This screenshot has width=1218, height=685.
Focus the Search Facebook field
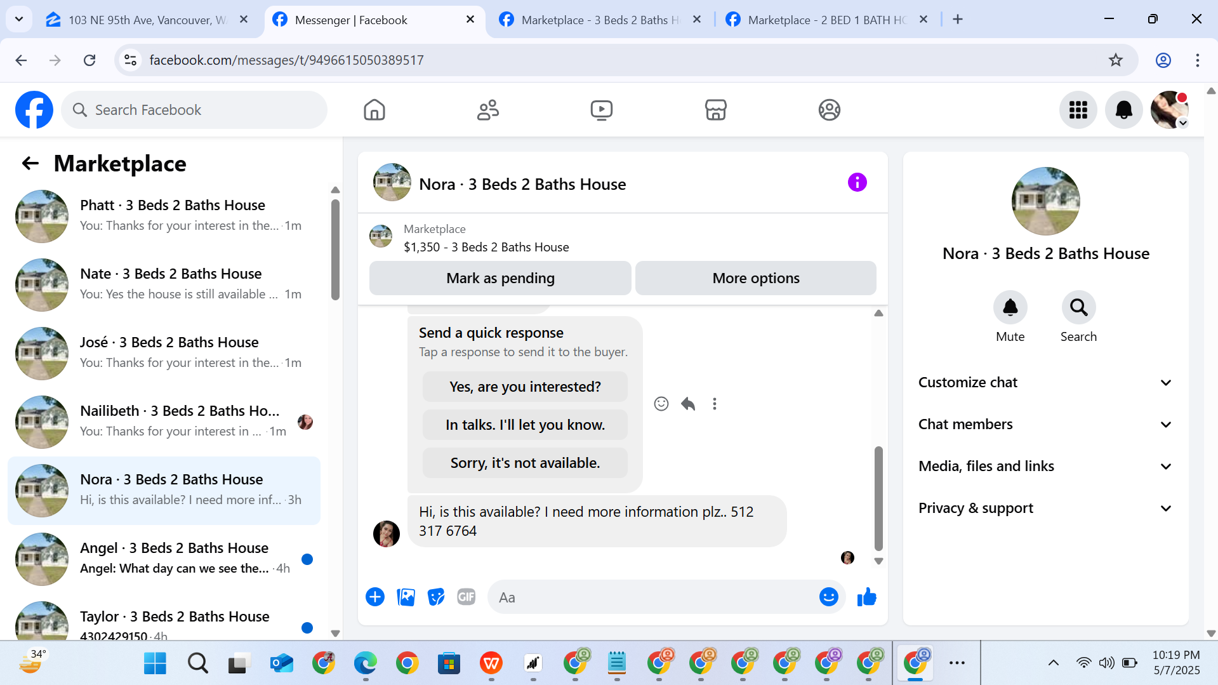click(x=194, y=110)
